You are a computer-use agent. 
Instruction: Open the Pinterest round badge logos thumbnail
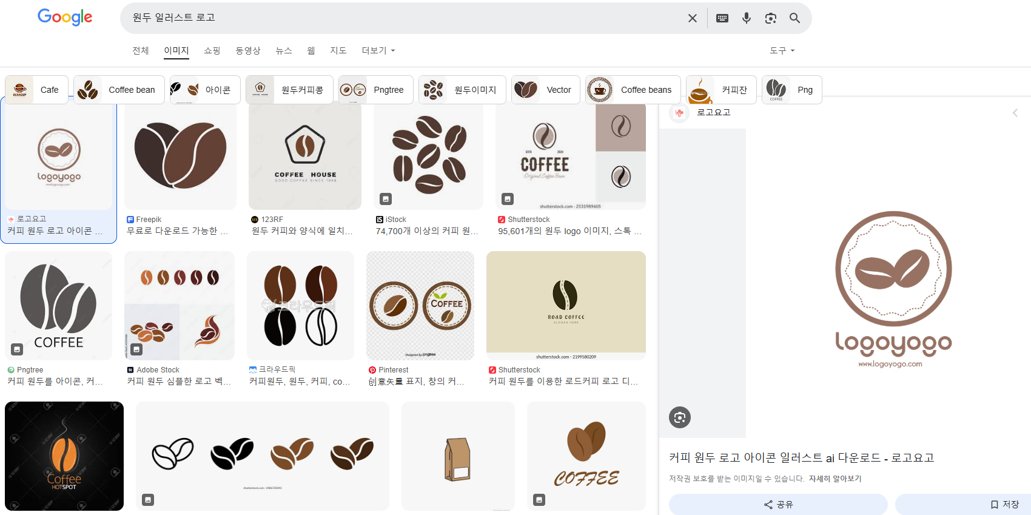coord(420,306)
